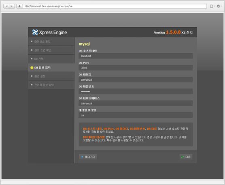Select the second sidebar installation step
Image resolution: width=225 pixels, height=185 pixels.
point(51,50)
